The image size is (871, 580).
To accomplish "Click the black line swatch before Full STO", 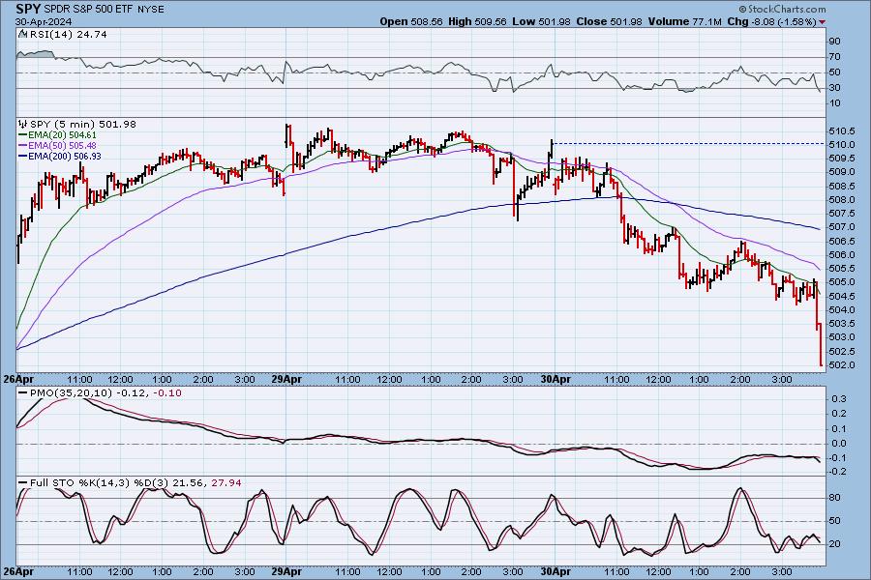I will pyautogui.click(x=23, y=483).
